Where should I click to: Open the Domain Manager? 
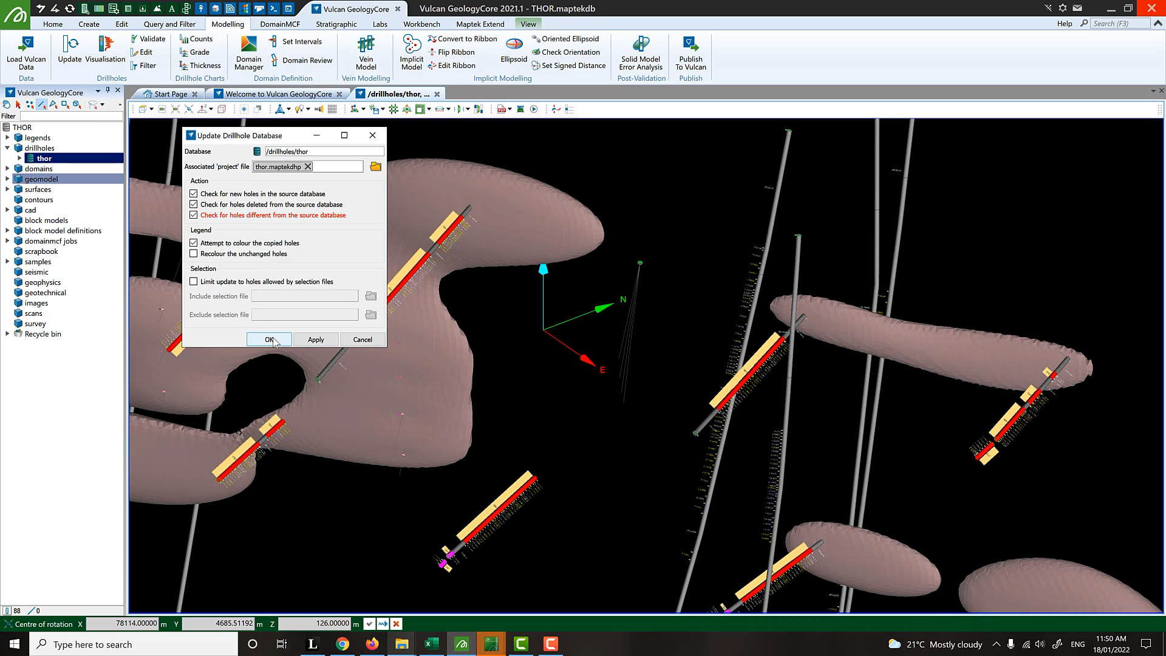pos(249,53)
